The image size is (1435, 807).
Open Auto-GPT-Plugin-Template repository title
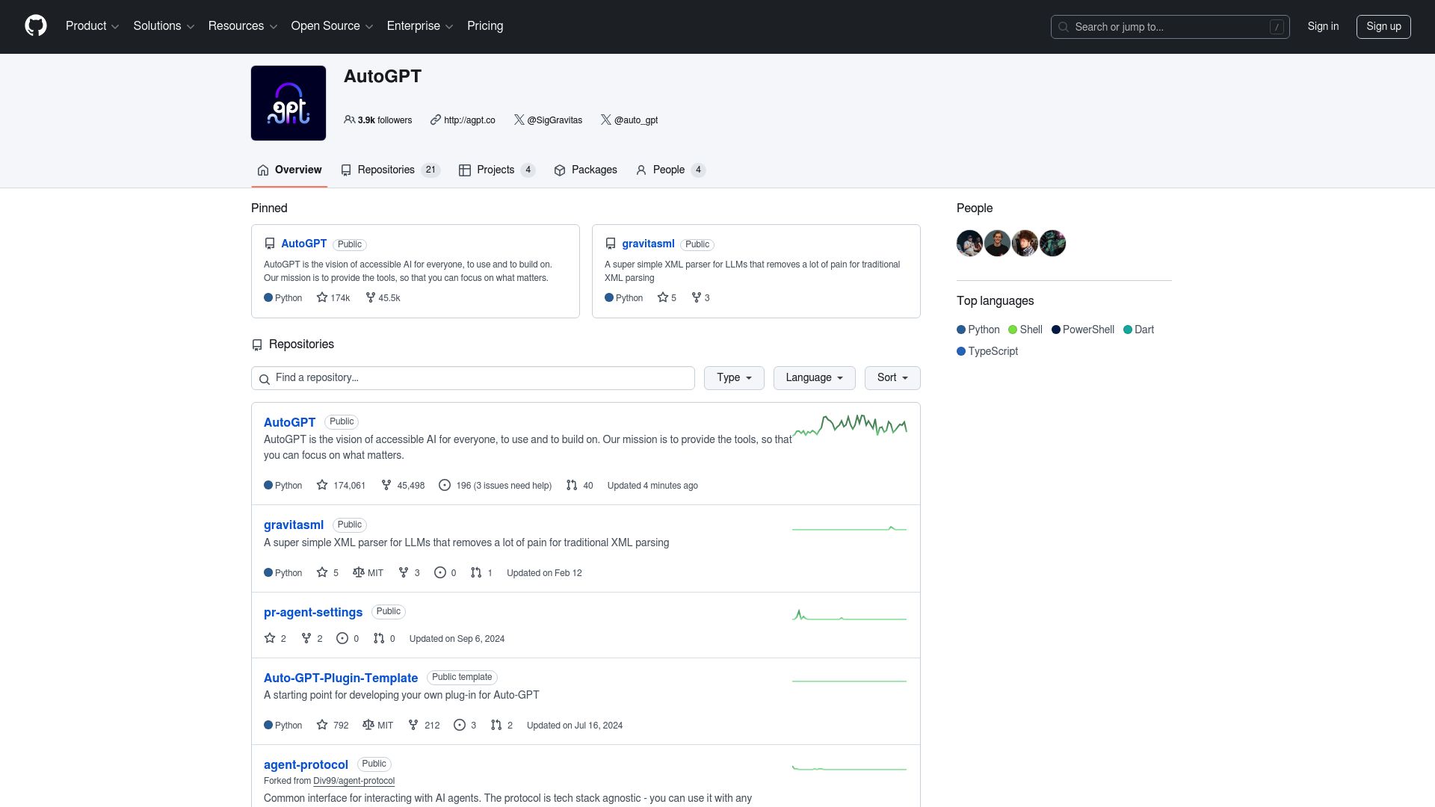click(341, 678)
